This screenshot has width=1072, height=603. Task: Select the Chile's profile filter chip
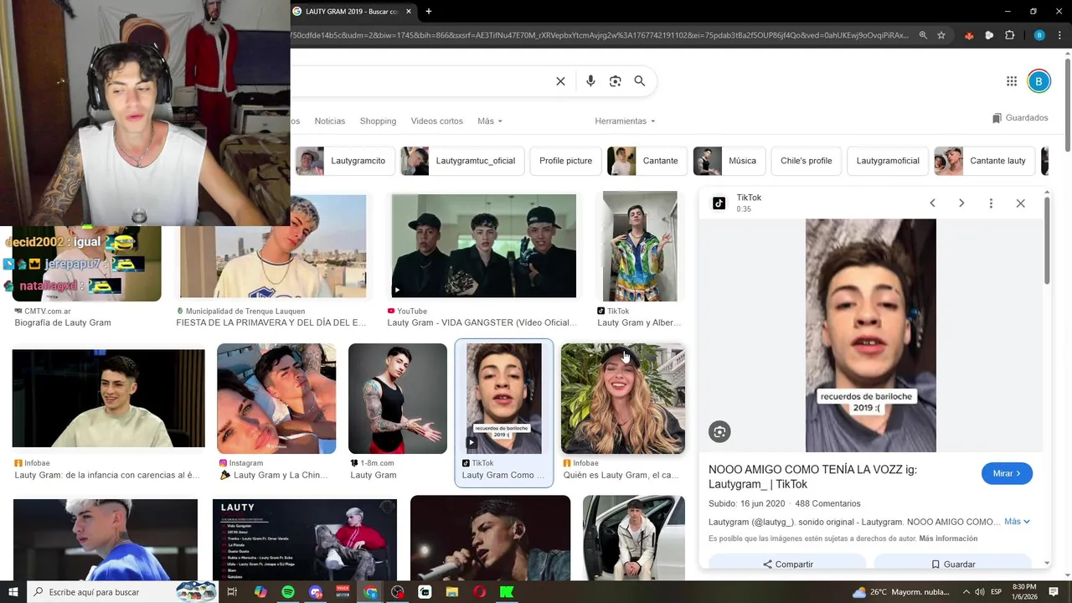806,161
